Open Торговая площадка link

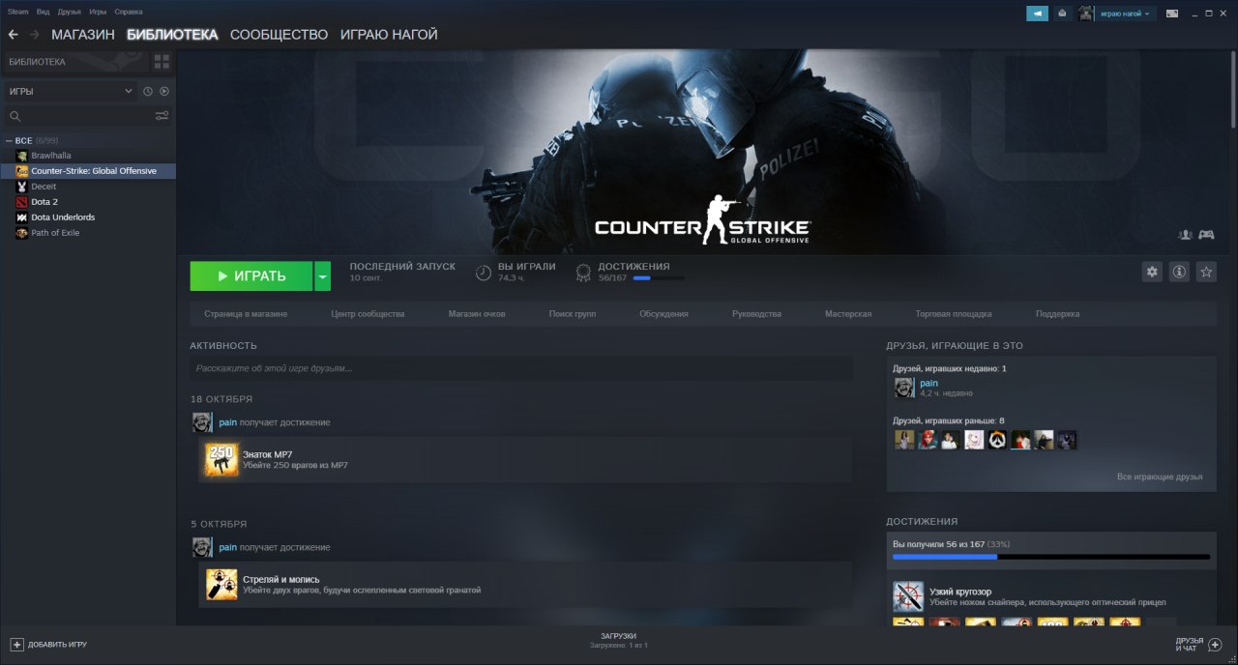[954, 314]
